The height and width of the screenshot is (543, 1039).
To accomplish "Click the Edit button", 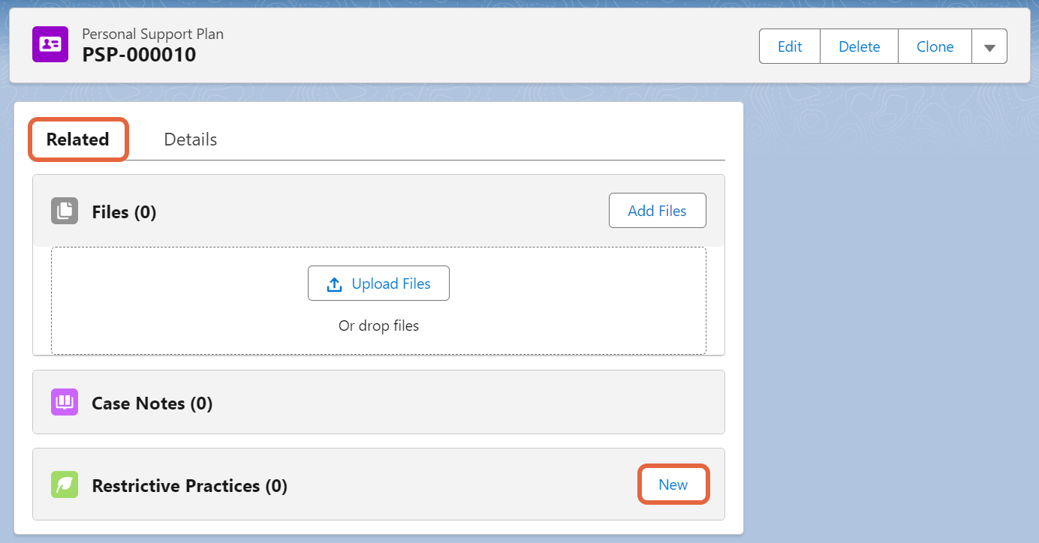I will coord(789,46).
